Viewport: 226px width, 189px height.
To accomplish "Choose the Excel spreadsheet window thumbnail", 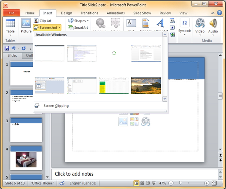I will (x=114, y=85).
